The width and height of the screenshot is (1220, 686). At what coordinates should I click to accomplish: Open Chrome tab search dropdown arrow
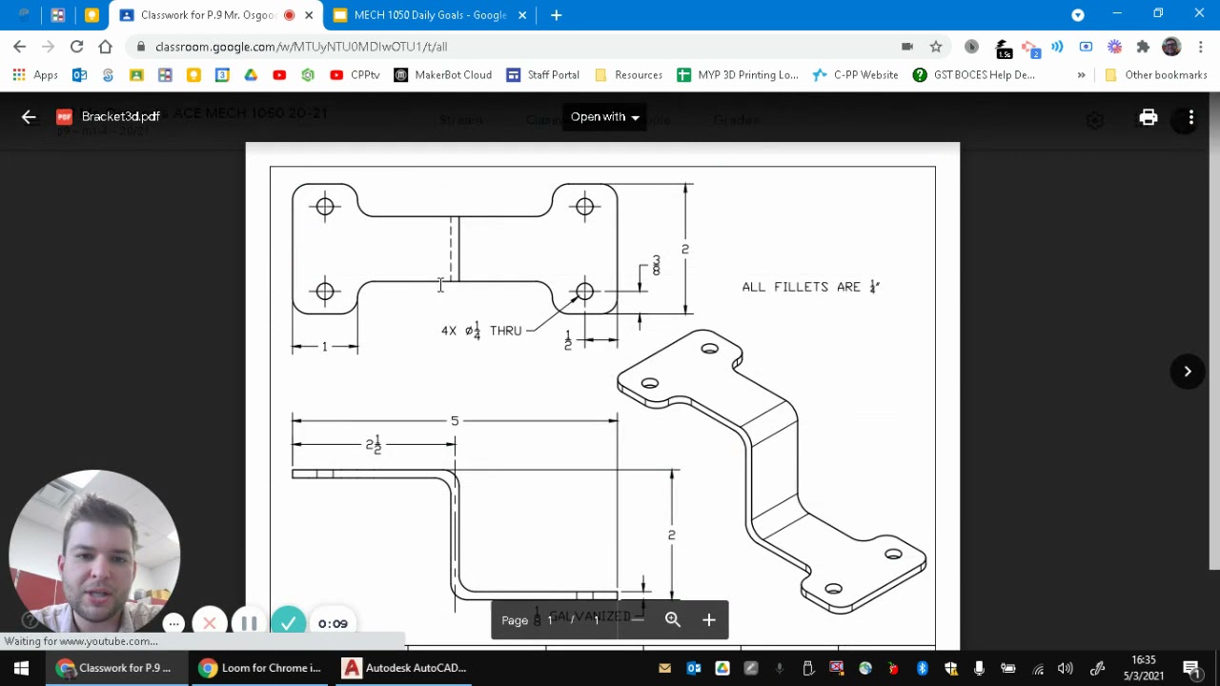(x=1078, y=15)
